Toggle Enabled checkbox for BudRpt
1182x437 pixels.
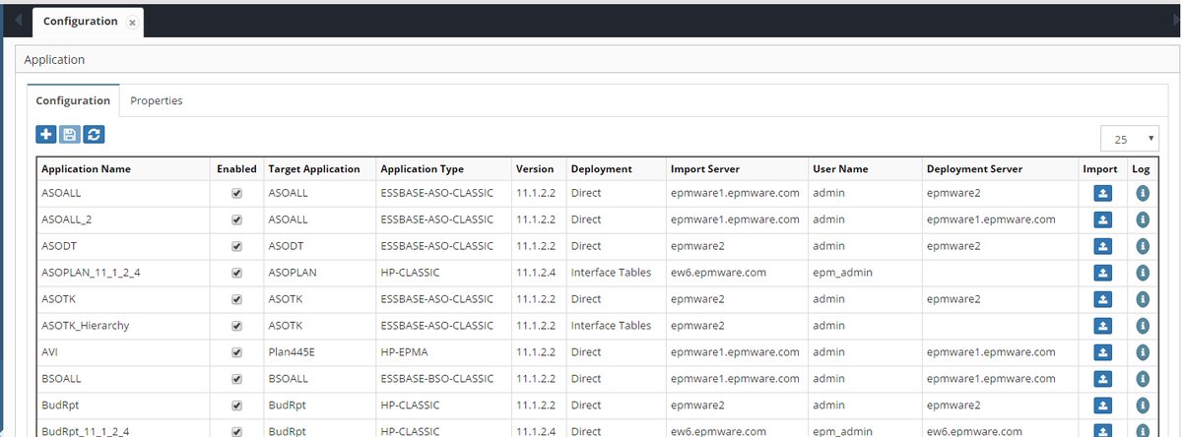point(236,406)
